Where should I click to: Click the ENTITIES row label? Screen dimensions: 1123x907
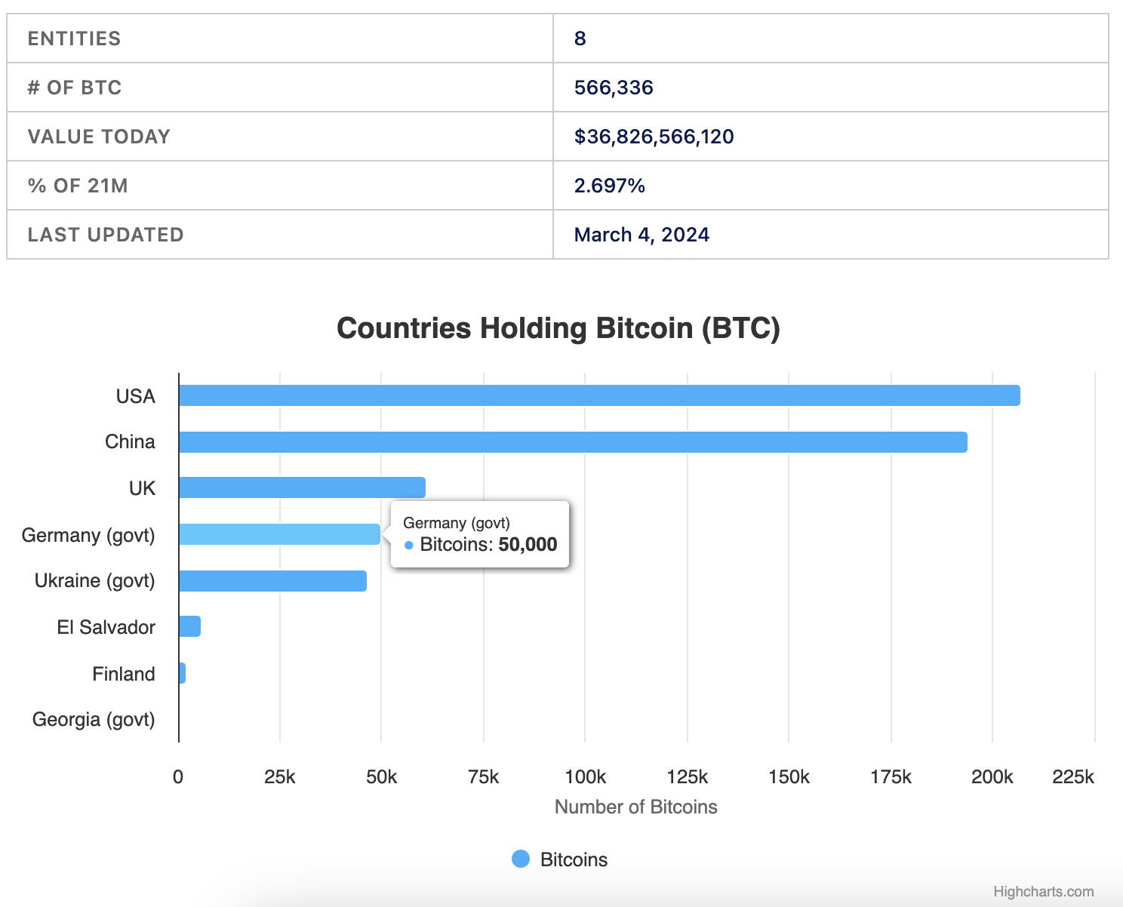coord(74,38)
